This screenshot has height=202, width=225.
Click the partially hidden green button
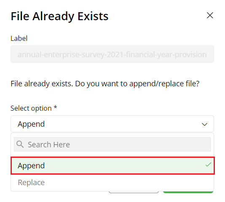pos(188,192)
